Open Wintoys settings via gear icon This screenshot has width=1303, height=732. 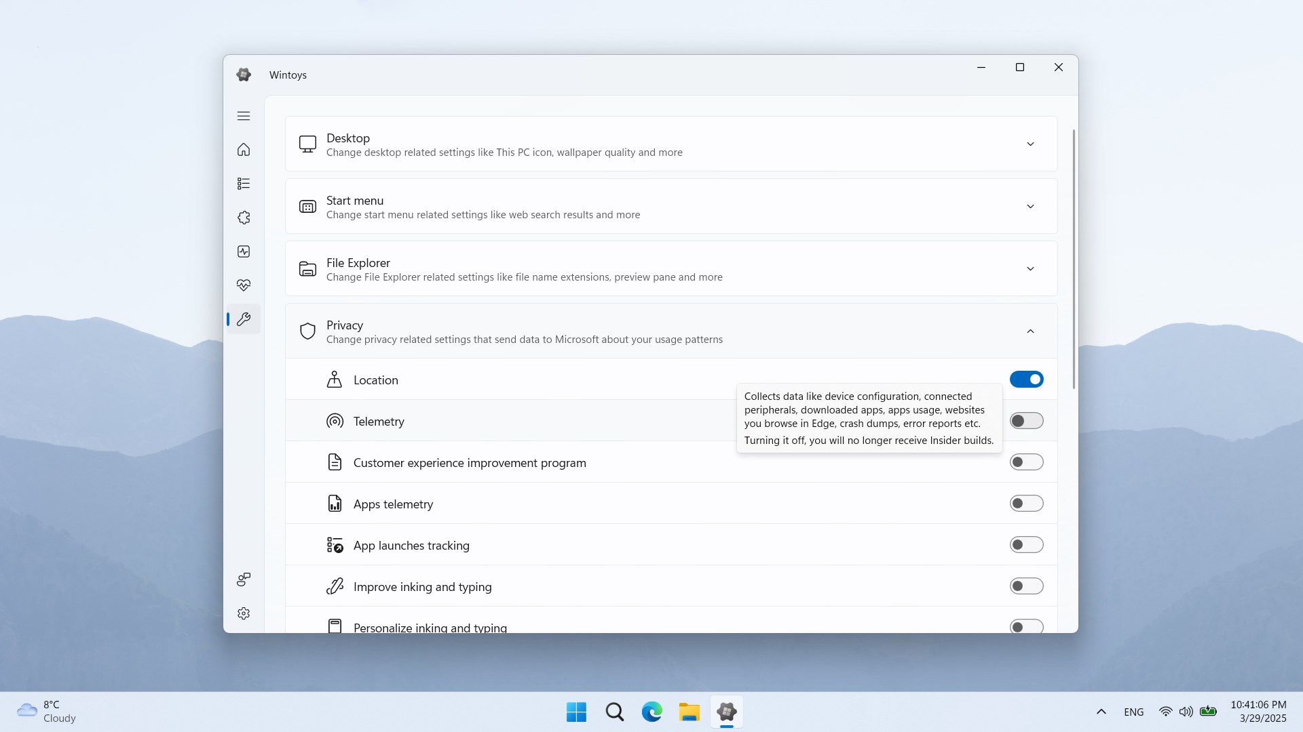[x=243, y=613]
